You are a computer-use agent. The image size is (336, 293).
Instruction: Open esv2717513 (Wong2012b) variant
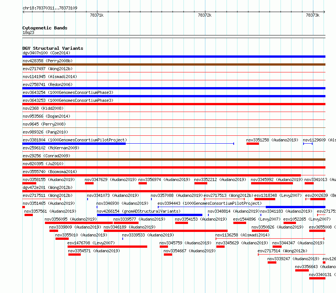tap(228, 195)
